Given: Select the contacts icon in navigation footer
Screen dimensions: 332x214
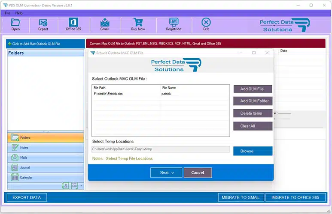Looking at the screenshot, I should (x=66, y=186).
